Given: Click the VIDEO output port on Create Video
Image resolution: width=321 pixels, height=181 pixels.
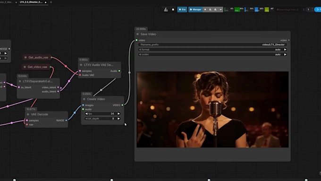Looking at the screenshot, I should (122, 105).
